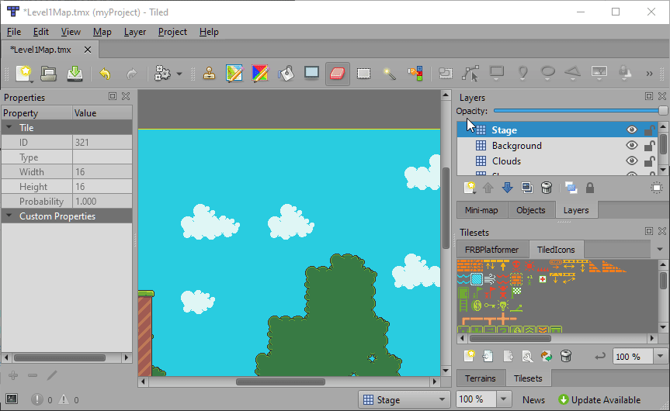Move the selected layer down
The width and height of the screenshot is (670, 411).
pos(507,188)
